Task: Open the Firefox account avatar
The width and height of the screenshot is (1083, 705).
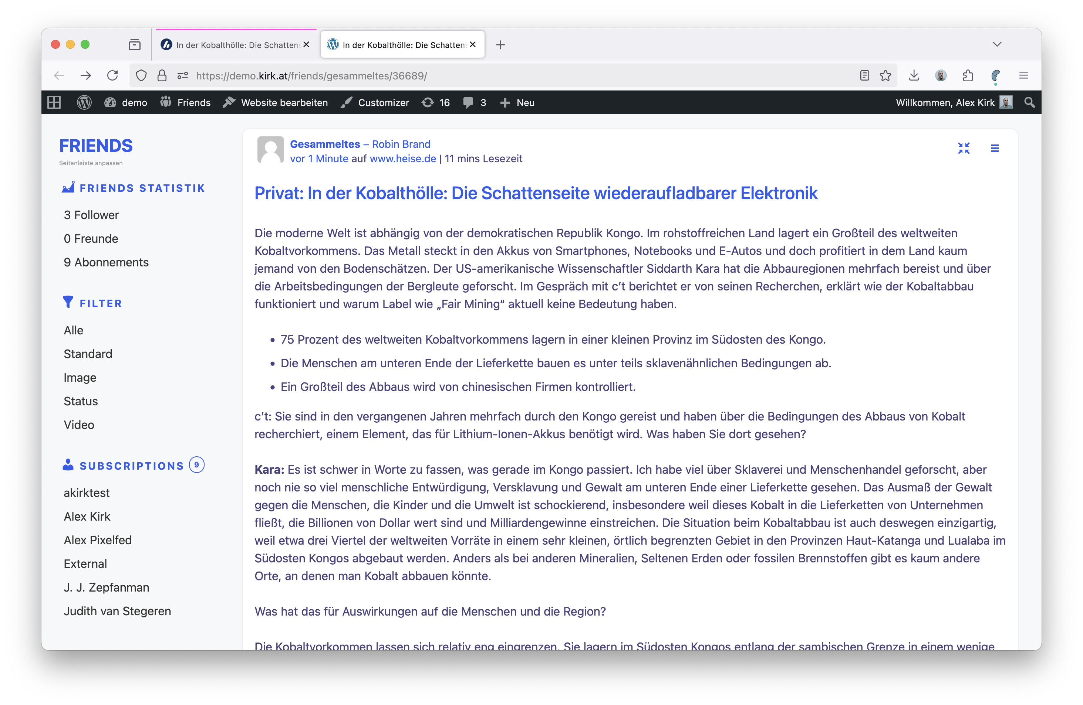Action: pos(941,75)
